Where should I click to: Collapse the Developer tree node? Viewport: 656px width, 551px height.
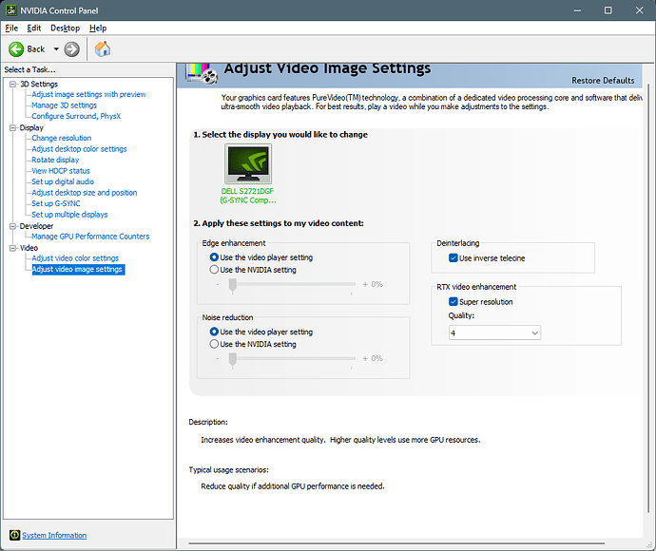(13, 226)
